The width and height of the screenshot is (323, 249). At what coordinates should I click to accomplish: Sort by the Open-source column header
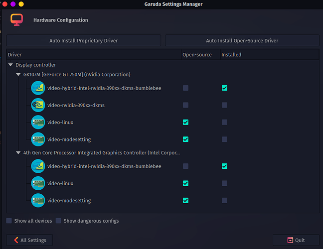coord(201,55)
